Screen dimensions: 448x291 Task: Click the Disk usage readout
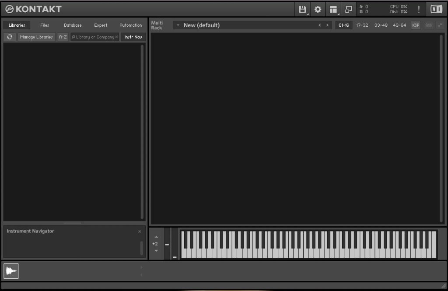point(399,12)
